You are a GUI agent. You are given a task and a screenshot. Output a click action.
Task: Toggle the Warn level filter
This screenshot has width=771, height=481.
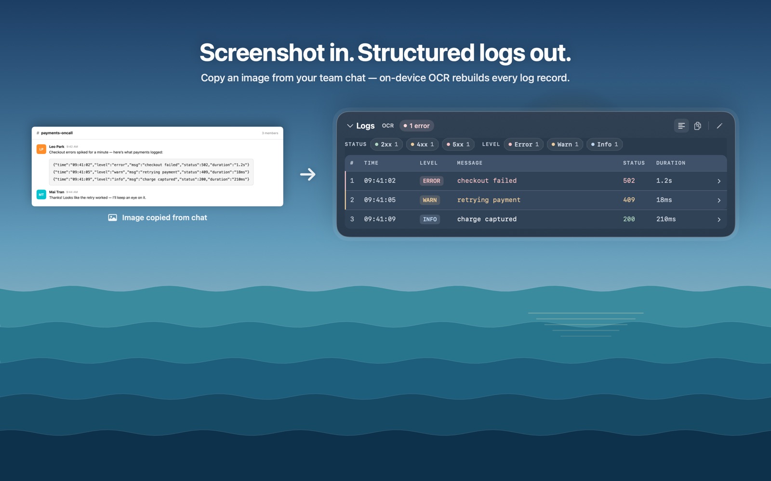(565, 144)
